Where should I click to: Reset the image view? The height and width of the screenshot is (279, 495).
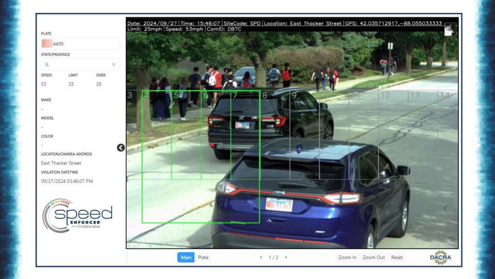click(396, 257)
